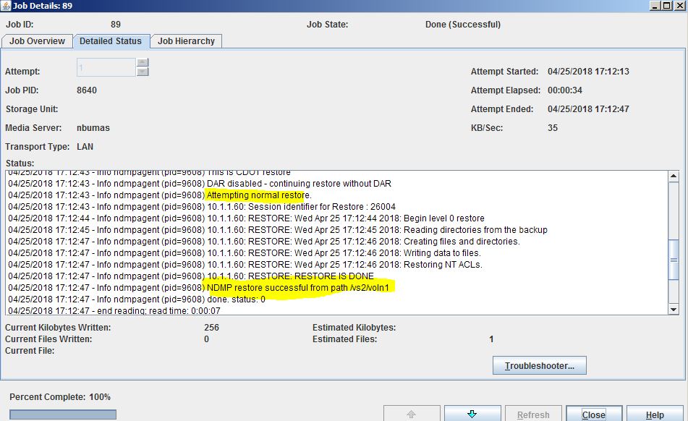This screenshot has height=421, width=688.
Task: Click the minimize icon in the title bar
Action: (x=655, y=5)
